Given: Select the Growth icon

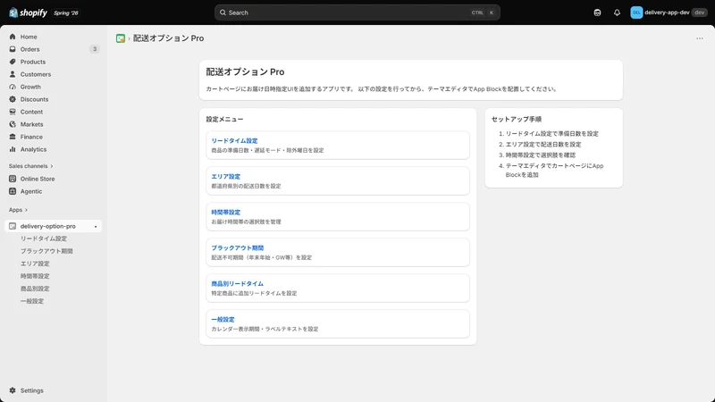Looking at the screenshot, I should point(13,87).
